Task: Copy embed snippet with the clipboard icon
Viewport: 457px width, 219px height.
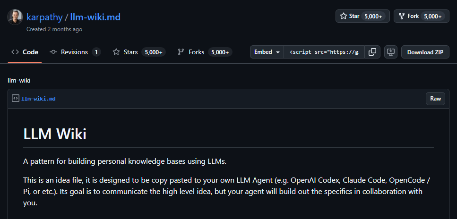Action: (x=372, y=52)
